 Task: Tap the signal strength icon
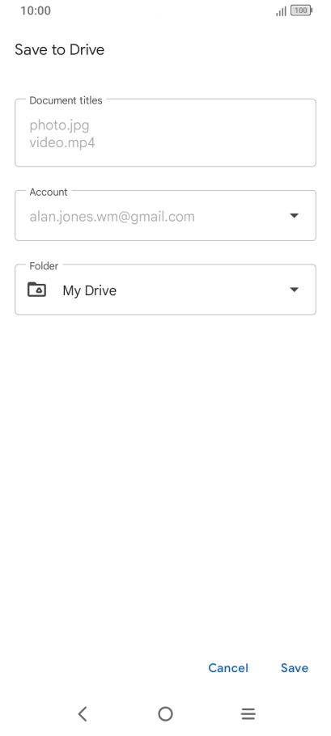click(281, 11)
